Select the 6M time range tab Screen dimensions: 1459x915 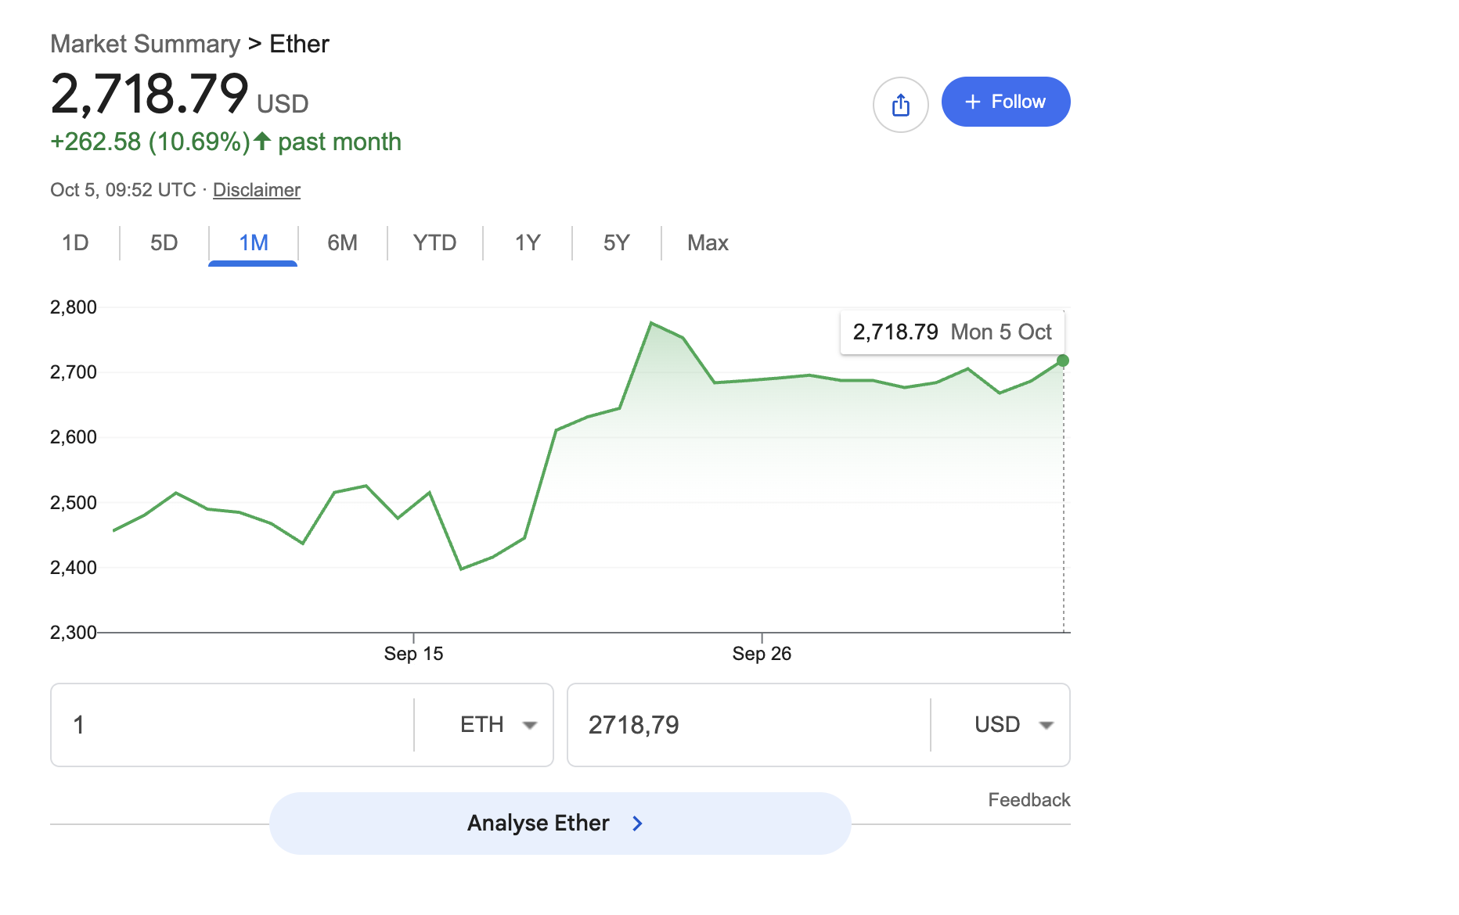pos(342,242)
